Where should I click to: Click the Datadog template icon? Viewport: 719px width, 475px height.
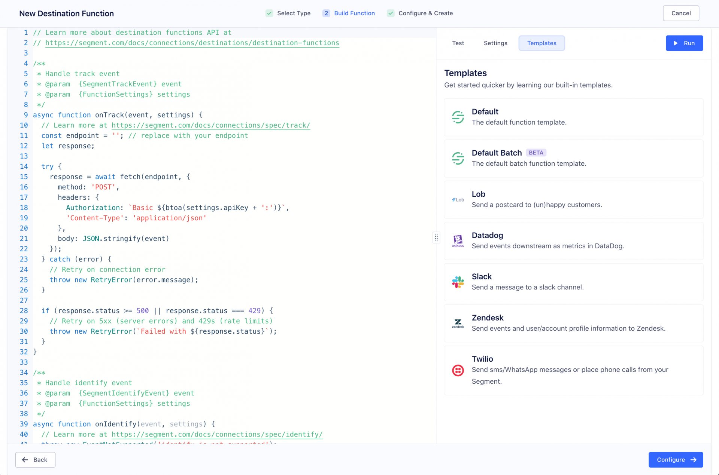point(458,241)
